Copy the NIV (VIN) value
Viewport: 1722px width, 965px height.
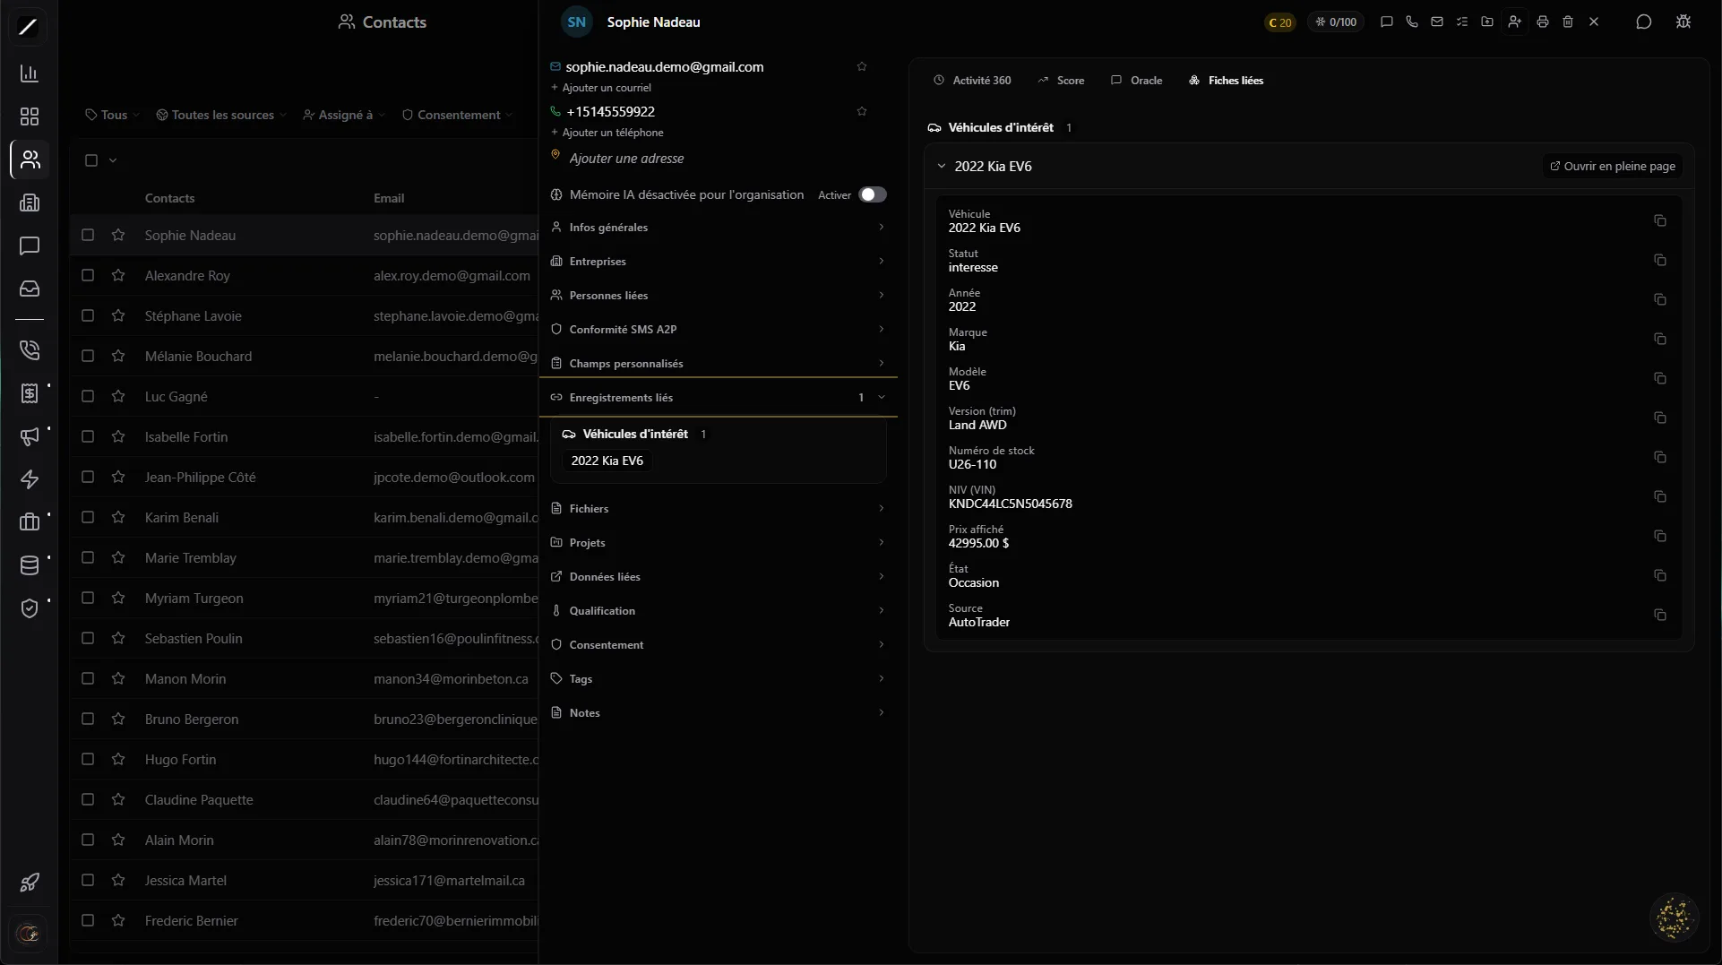coord(1660,496)
